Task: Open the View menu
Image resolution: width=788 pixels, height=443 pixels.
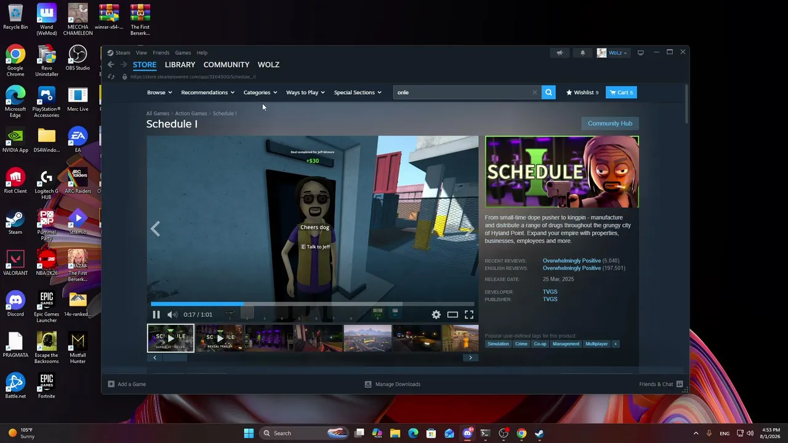Action: pyautogui.click(x=142, y=53)
